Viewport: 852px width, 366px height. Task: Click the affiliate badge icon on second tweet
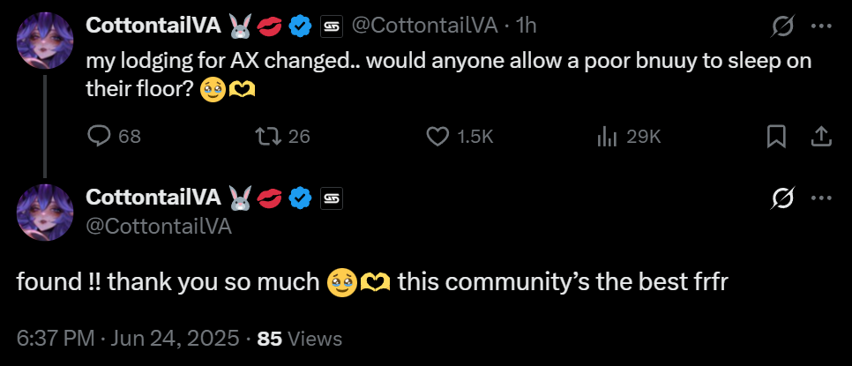click(x=331, y=199)
